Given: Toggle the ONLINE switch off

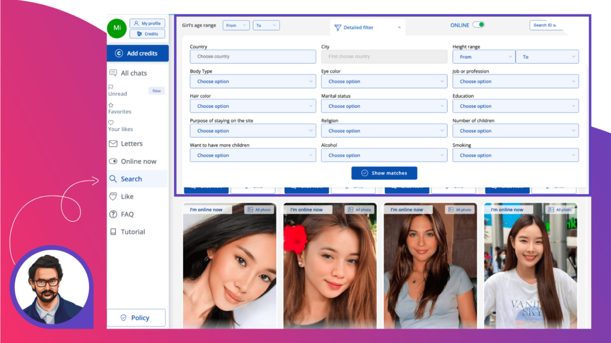Looking at the screenshot, I should [479, 25].
